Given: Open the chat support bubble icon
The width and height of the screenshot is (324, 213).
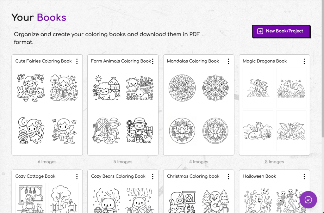Looking at the screenshot, I should tap(308, 200).
